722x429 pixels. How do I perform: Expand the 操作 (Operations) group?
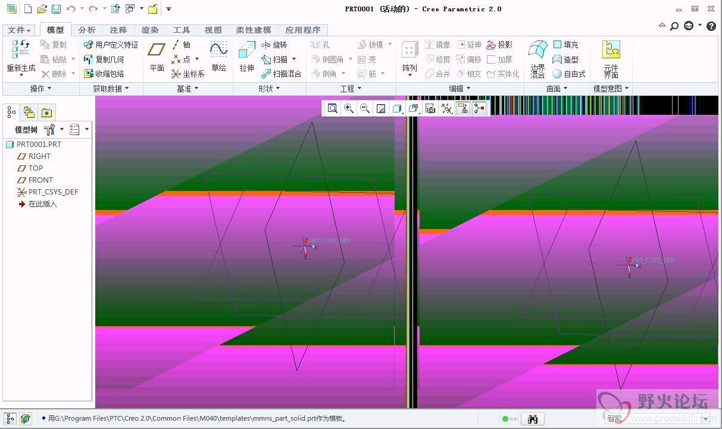click(40, 89)
